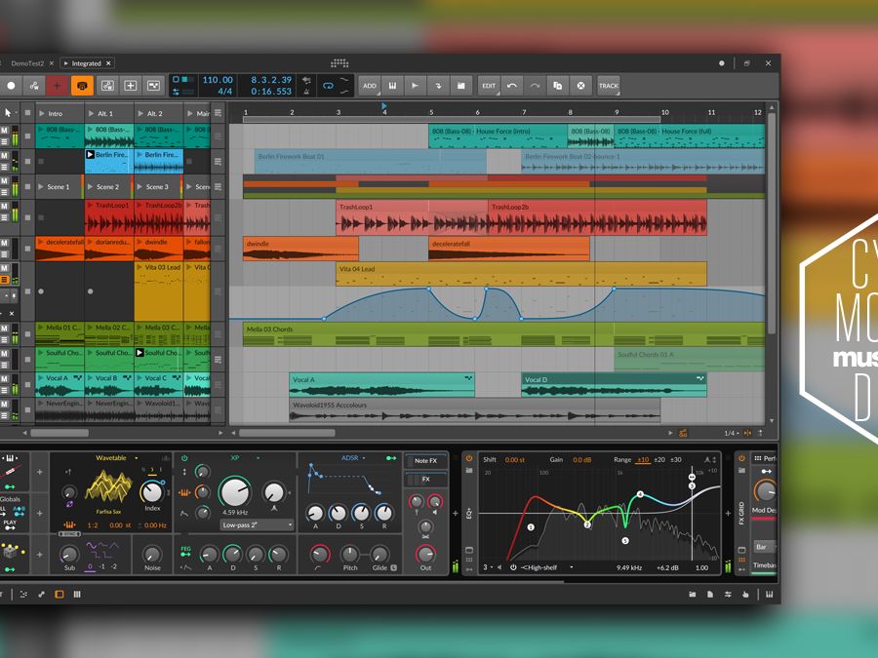Screen dimensions: 878x658
Task: Select sub octave -2 option
Action: pos(114,566)
